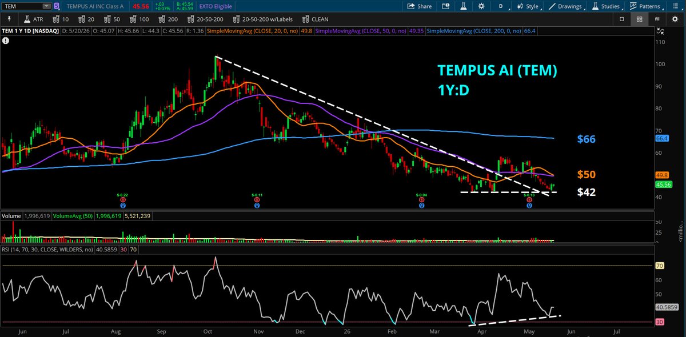Apply the 100 study set
This screenshot has height=337, width=686.
point(139,19)
